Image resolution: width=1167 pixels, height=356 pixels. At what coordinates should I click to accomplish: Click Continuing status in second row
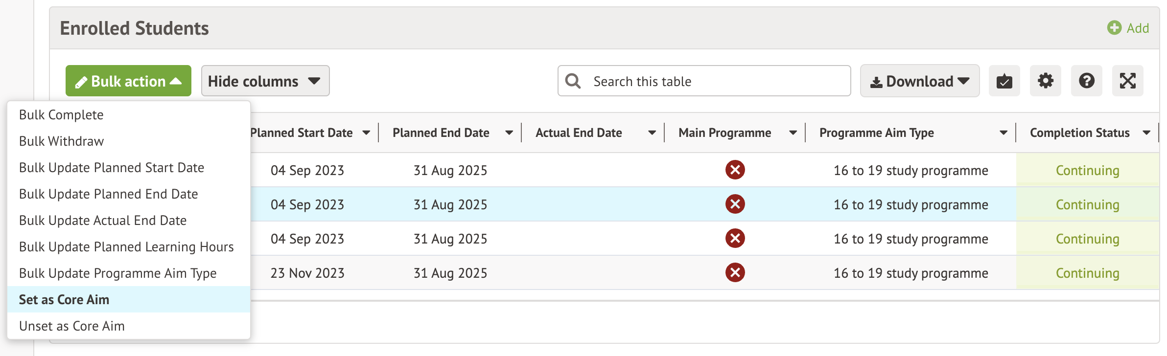click(1087, 205)
